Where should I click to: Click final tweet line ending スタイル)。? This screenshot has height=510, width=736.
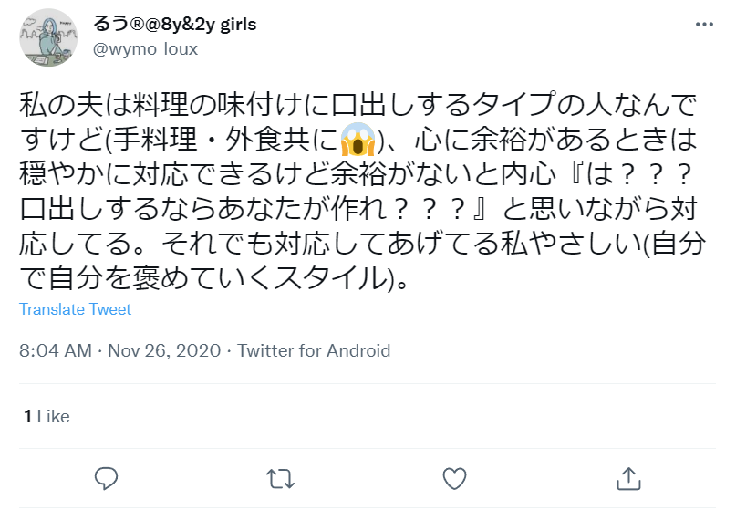[x=214, y=278]
